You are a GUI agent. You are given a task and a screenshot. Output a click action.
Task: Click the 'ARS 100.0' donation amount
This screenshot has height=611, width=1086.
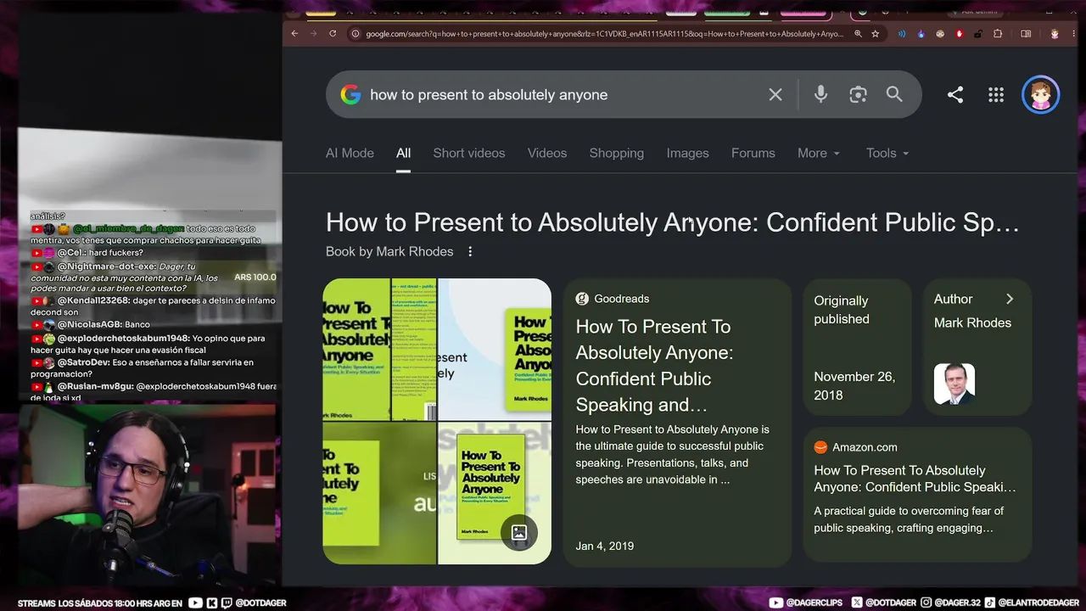pyautogui.click(x=255, y=277)
